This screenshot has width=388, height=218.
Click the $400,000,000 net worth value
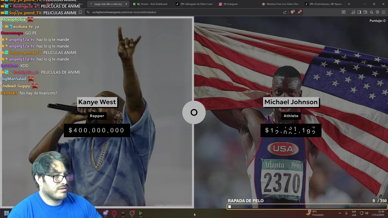pos(97,130)
